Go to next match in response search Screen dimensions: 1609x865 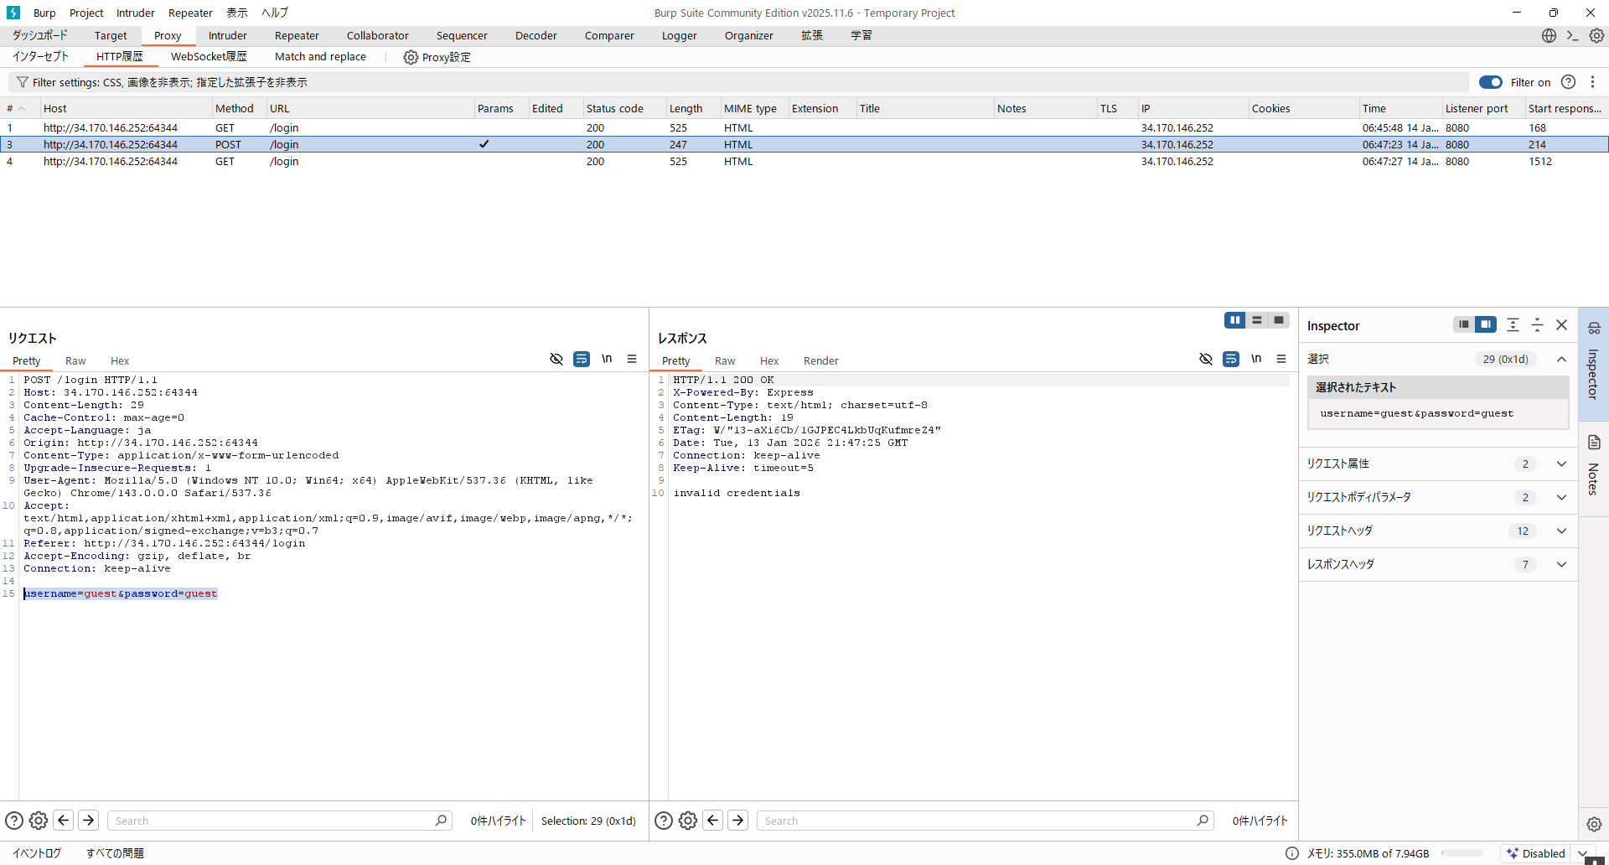tap(738, 821)
